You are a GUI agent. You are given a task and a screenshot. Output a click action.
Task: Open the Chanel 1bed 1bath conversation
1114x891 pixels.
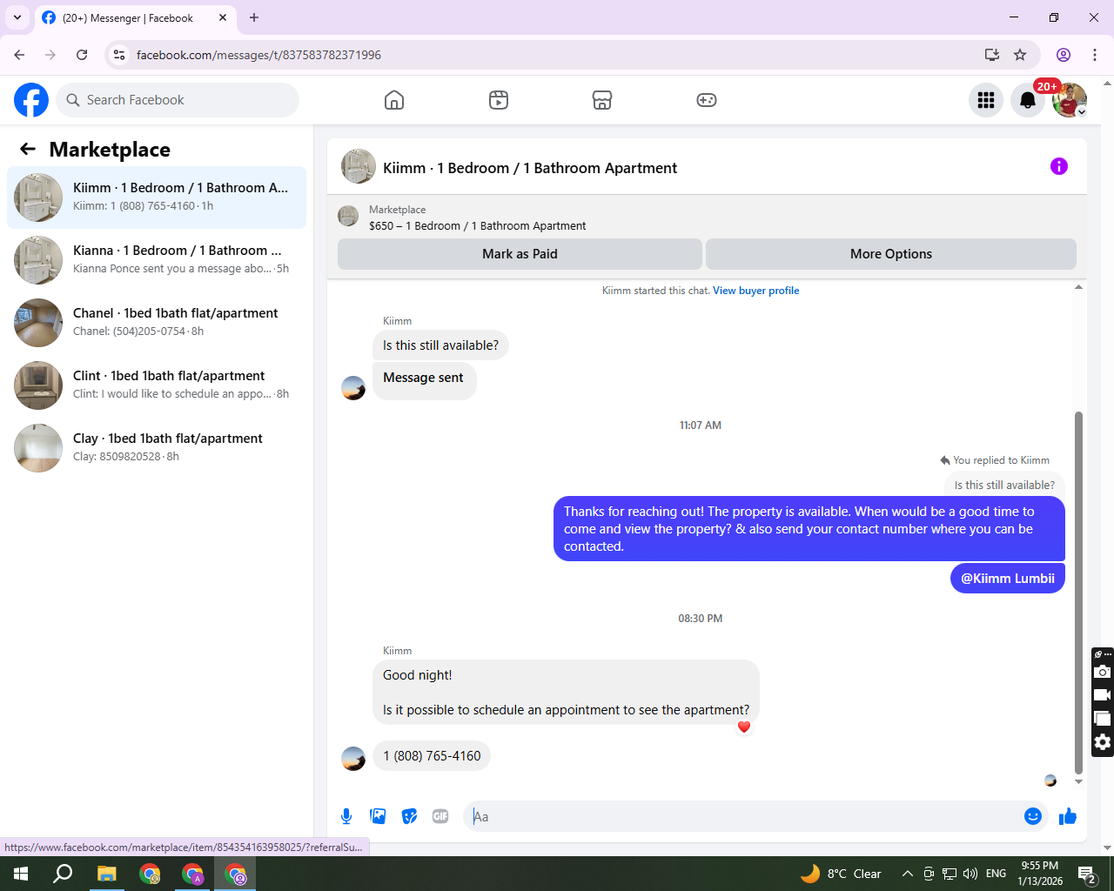coord(157,323)
